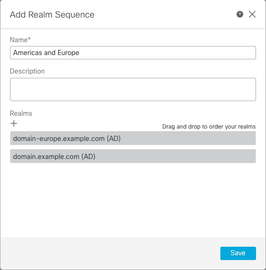Save the realm sequence
Image resolution: width=266 pixels, height=270 pixels.
pyautogui.click(x=238, y=253)
